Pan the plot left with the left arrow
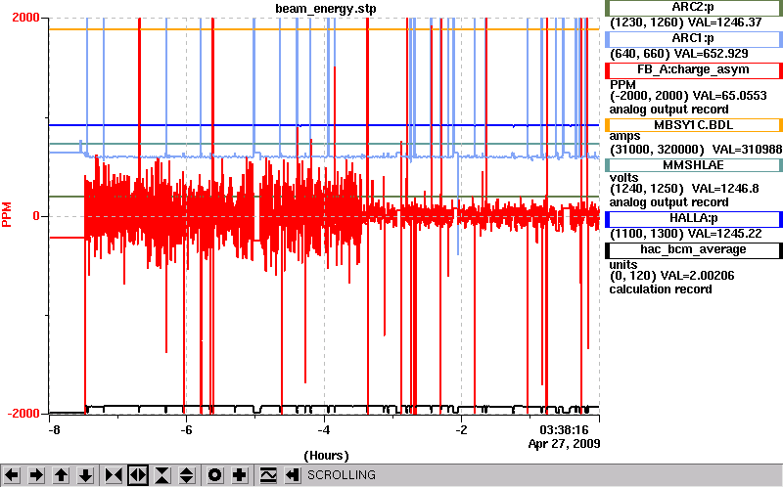This screenshot has height=487, width=783. pyautogui.click(x=12, y=475)
